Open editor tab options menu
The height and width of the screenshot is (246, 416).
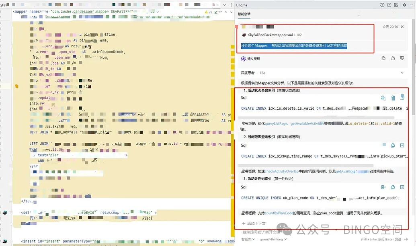point(231,5)
